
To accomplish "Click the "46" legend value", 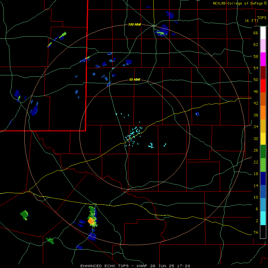I will [x=256, y=92].
